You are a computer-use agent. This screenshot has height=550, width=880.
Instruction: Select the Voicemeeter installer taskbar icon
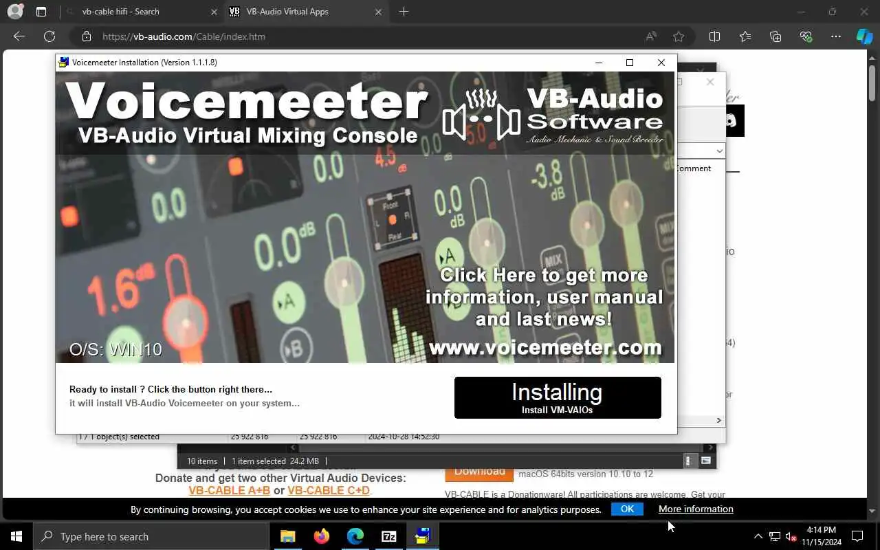[x=422, y=536]
